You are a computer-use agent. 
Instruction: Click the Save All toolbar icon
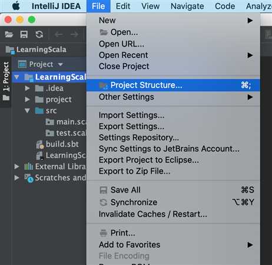coord(24,35)
